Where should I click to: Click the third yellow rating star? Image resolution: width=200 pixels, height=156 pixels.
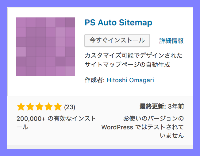click(x=39, y=106)
